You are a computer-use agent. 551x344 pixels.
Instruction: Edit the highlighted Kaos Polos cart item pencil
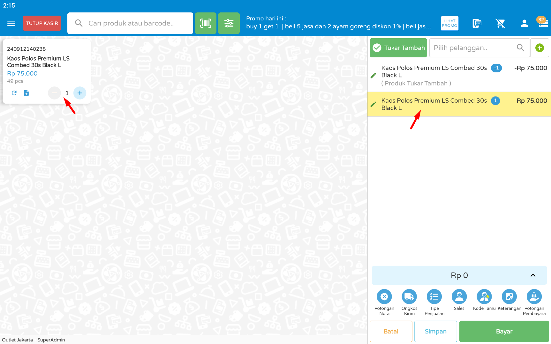click(373, 104)
